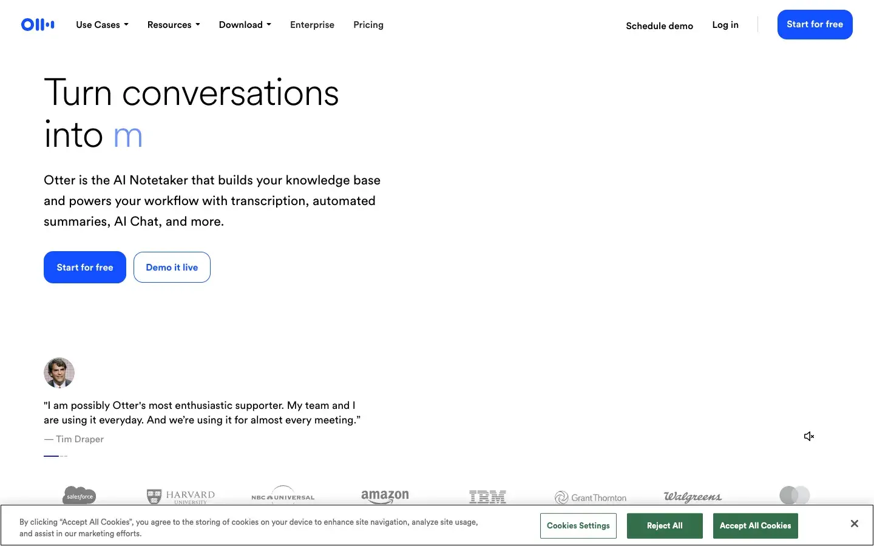Image resolution: width=874 pixels, height=546 pixels.
Task: Accept all cookies in the banner
Action: click(x=755, y=526)
